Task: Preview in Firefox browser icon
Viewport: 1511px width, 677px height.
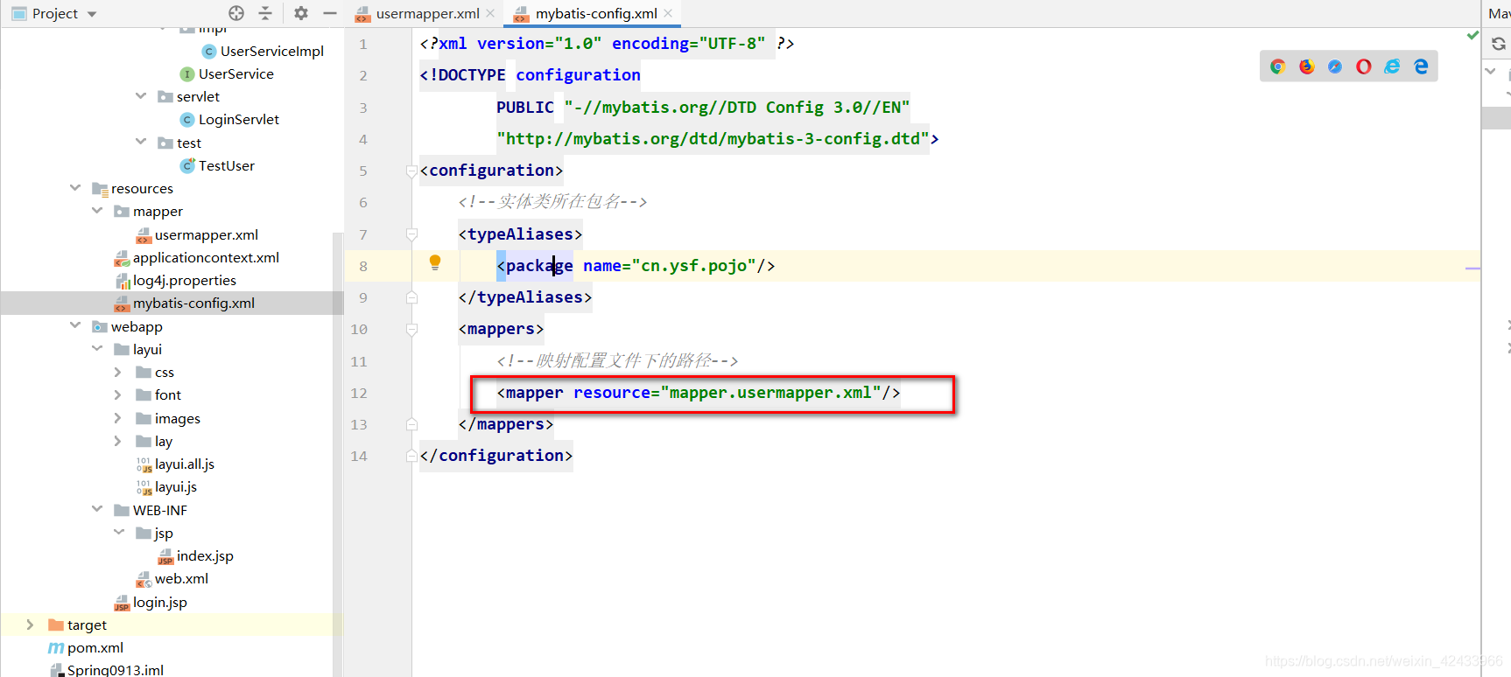Action: click(1307, 66)
